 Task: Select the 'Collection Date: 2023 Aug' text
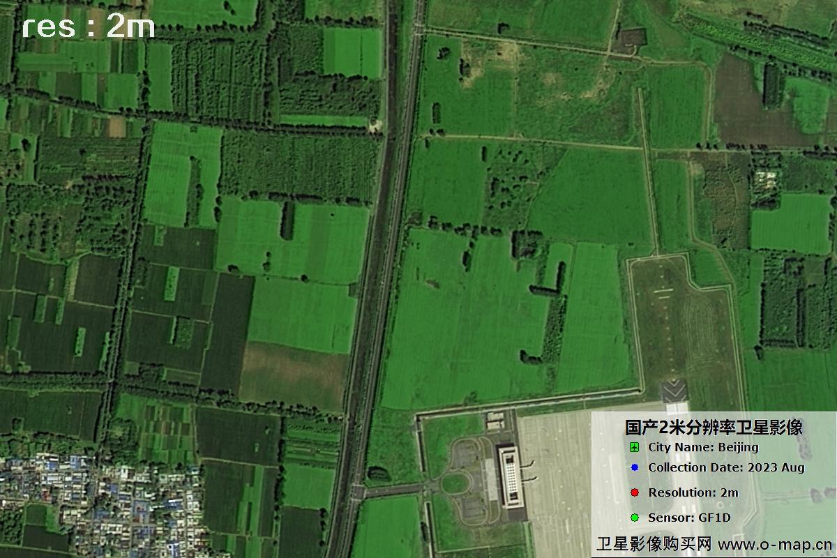click(x=726, y=468)
